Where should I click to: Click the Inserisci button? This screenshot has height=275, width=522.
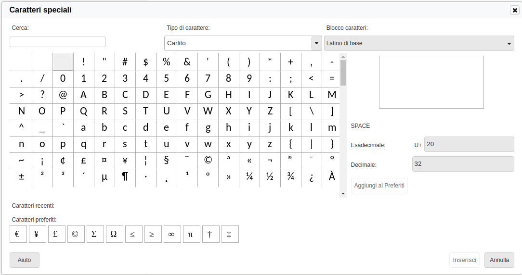464,260
